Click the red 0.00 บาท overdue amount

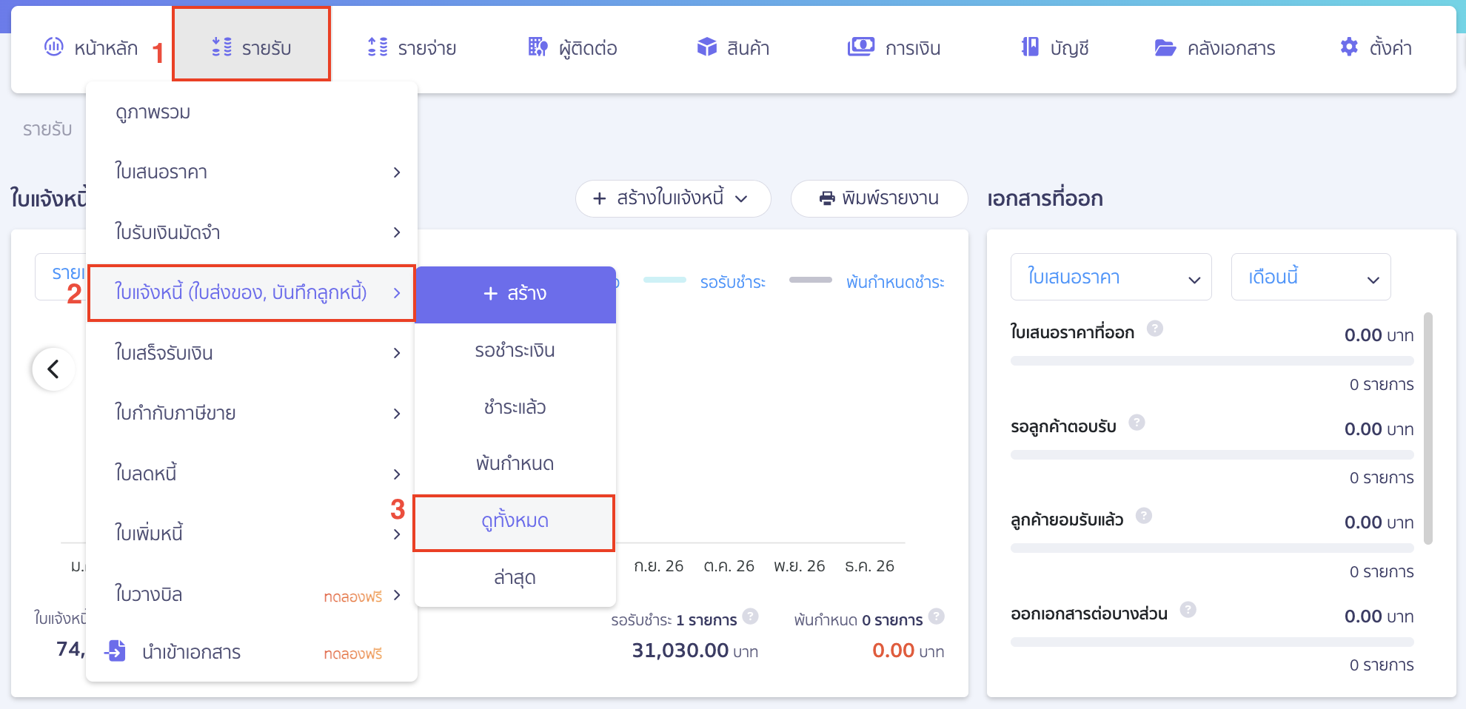click(908, 651)
